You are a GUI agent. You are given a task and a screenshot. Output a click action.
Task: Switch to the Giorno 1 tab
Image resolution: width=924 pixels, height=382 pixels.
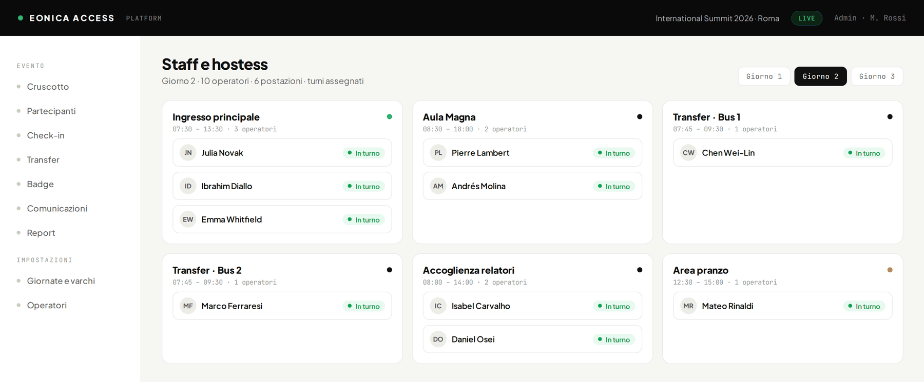[x=764, y=76]
